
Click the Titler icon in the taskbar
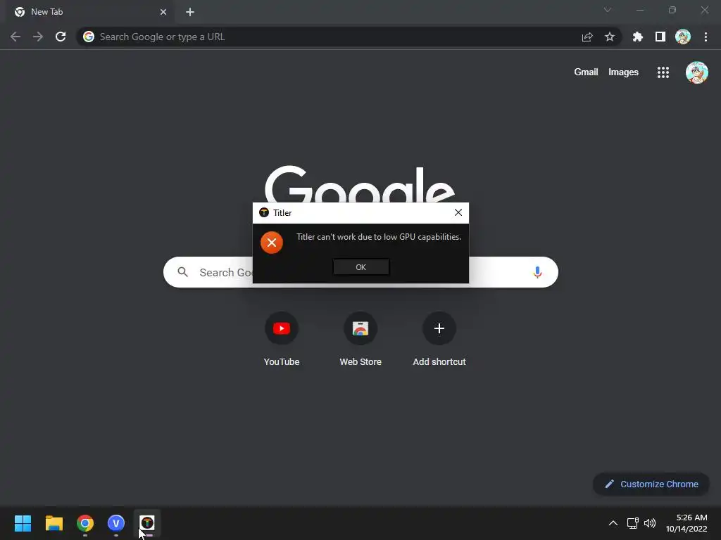[x=147, y=523]
